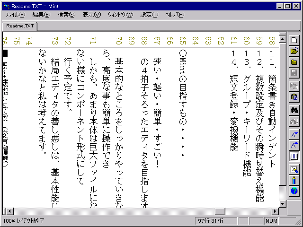Open the ヘルプ(H) menu

[175, 15]
